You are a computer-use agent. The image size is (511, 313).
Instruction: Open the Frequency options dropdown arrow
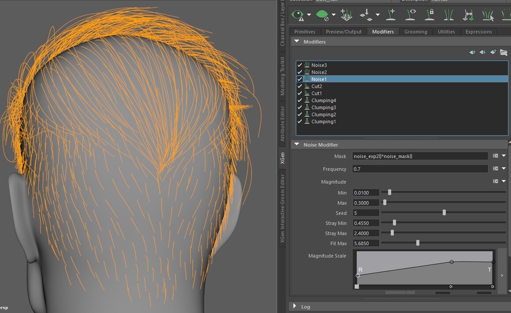tap(504, 169)
